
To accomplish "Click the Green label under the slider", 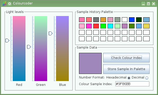I will coord(41,85).
